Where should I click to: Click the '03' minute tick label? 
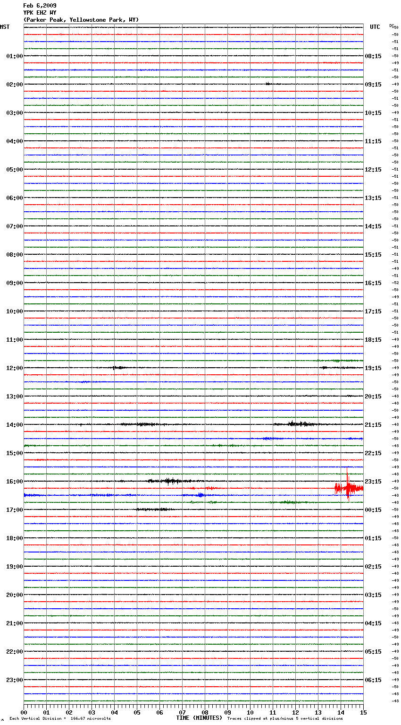[92, 713]
